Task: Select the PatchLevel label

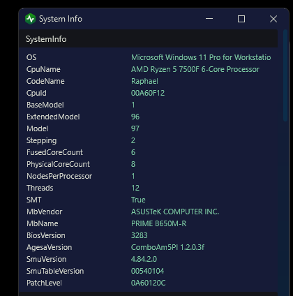Action: point(44,283)
